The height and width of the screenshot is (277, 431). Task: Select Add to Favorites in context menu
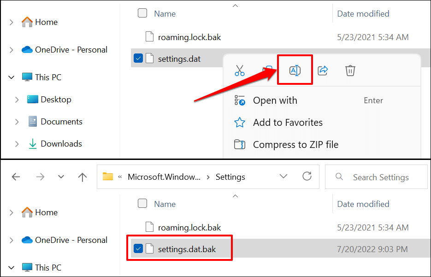point(288,123)
